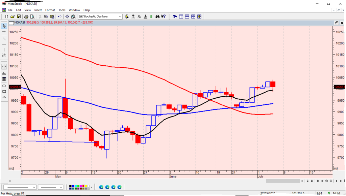
Task: Open the first line style dropdown
Action: [34, 187]
